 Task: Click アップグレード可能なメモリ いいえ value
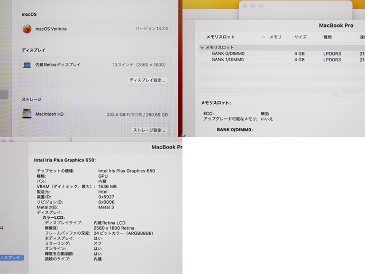point(267,119)
